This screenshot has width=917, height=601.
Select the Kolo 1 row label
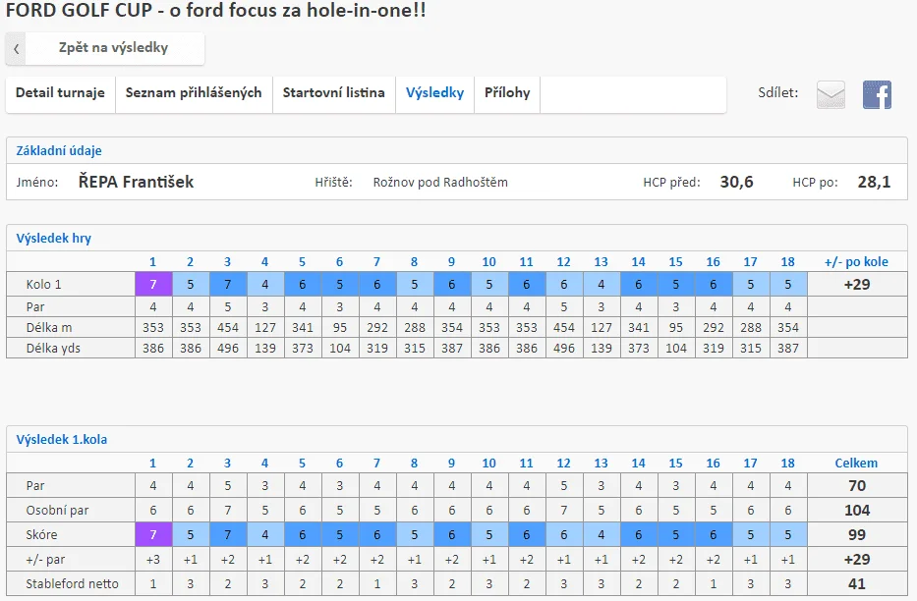coord(44,285)
